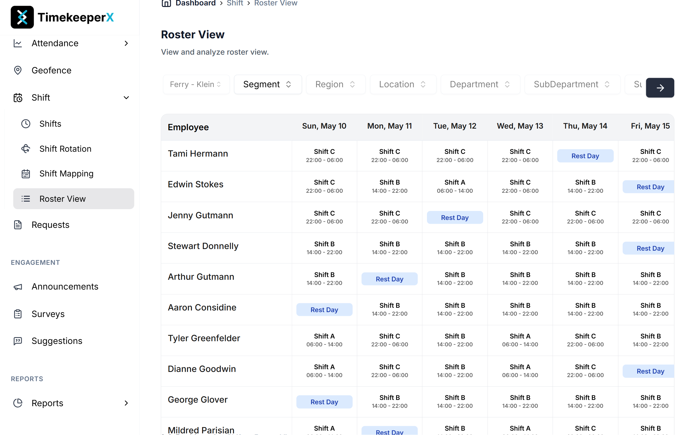This screenshot has height=435, width=696.
Task: Open the SubDepartment filter dropdown
Action: click(x=572, y=84)
